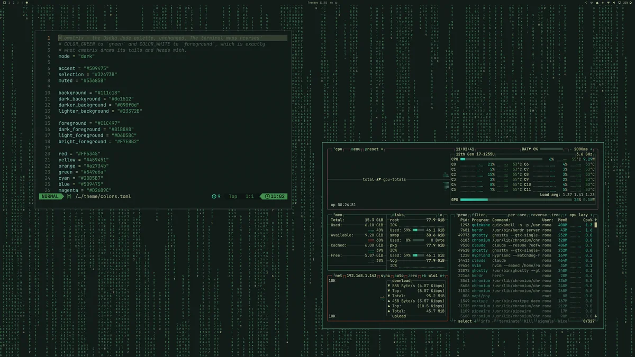The image size is (635, 357).
Task: Open signals list in proc footer
Action: (546, 321)
